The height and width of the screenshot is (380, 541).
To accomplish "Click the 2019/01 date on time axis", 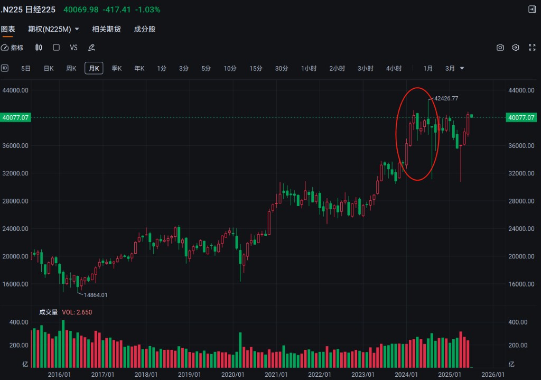I will coord(190,375).
